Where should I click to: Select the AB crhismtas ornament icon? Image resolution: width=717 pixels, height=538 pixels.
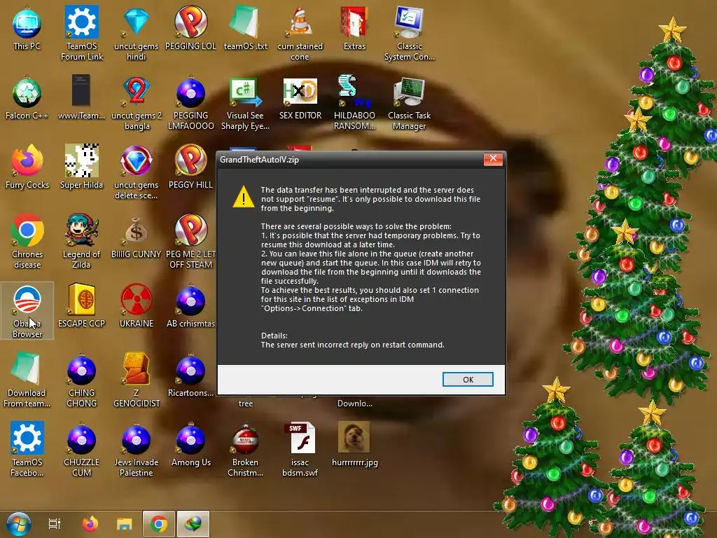click(x=190, y=307)
